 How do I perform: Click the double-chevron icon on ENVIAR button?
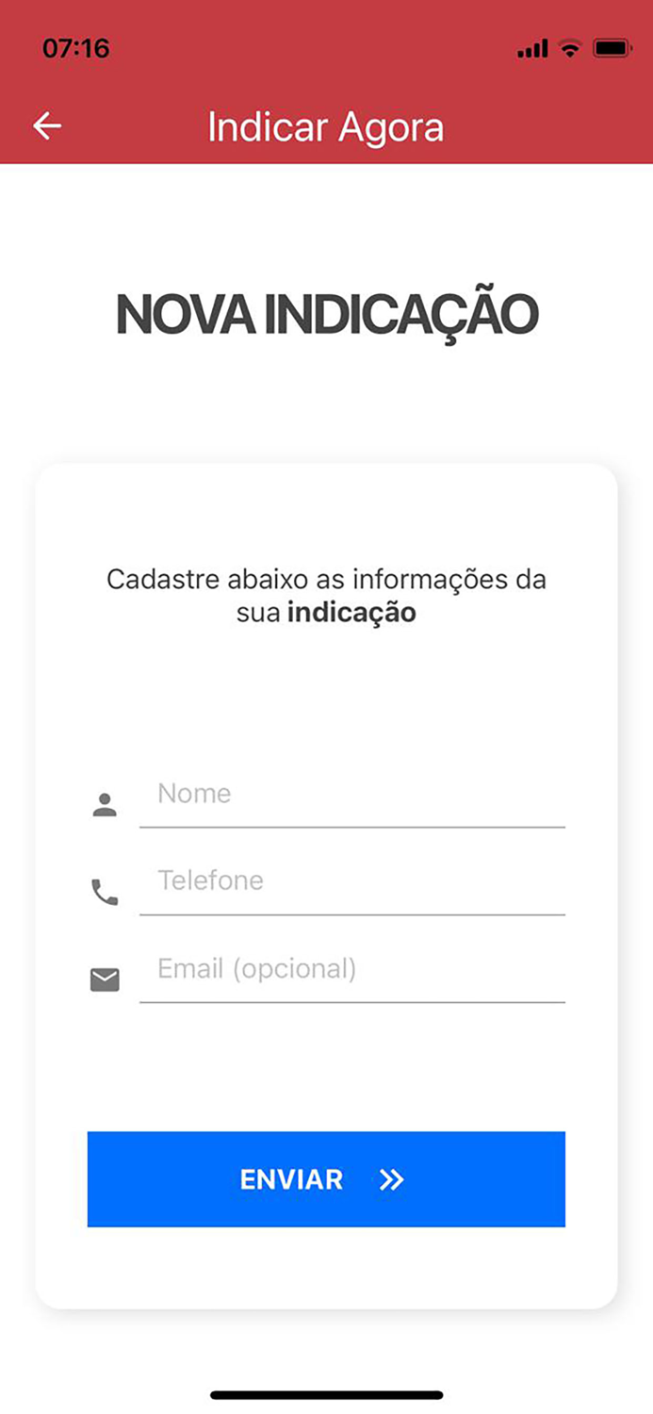(x=390, y=1179)
